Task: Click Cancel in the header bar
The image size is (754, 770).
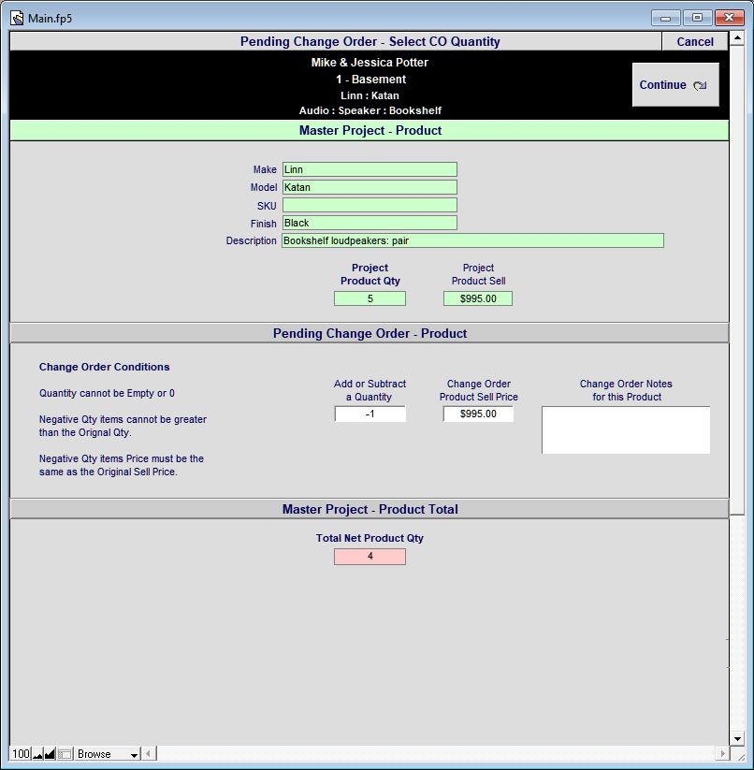Action: (x=695, y=42)
